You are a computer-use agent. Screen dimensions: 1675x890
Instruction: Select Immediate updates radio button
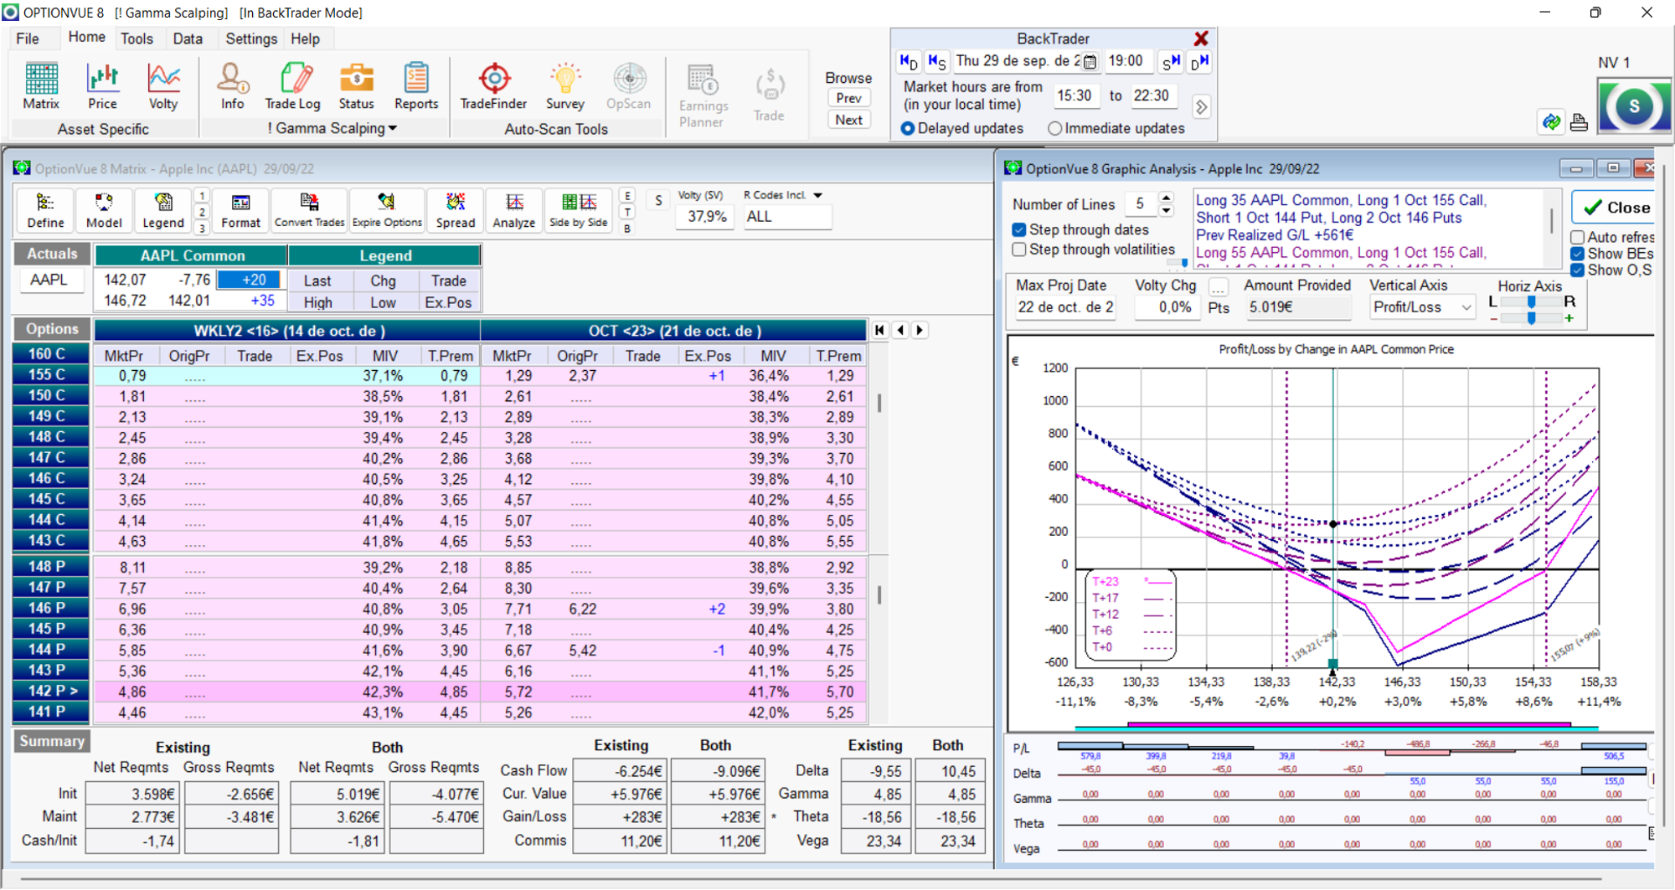coord(1055,128)
